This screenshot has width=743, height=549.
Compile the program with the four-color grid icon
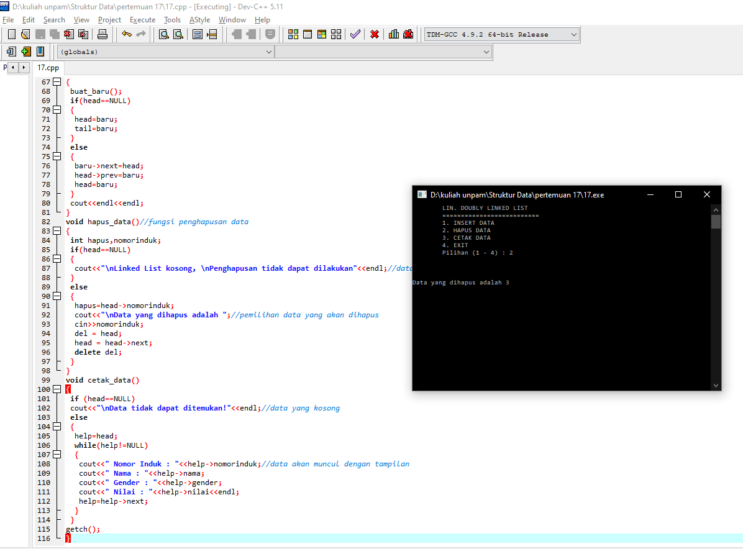tap(293, 34)
